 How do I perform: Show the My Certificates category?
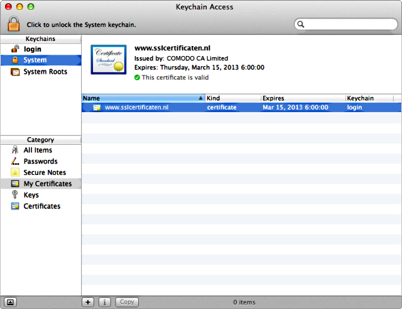41,184
